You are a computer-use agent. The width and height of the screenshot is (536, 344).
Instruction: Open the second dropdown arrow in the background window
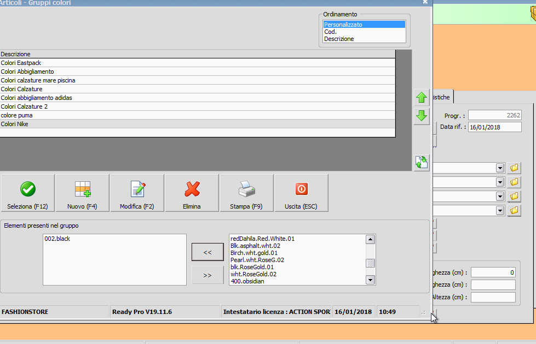point(500,182)
